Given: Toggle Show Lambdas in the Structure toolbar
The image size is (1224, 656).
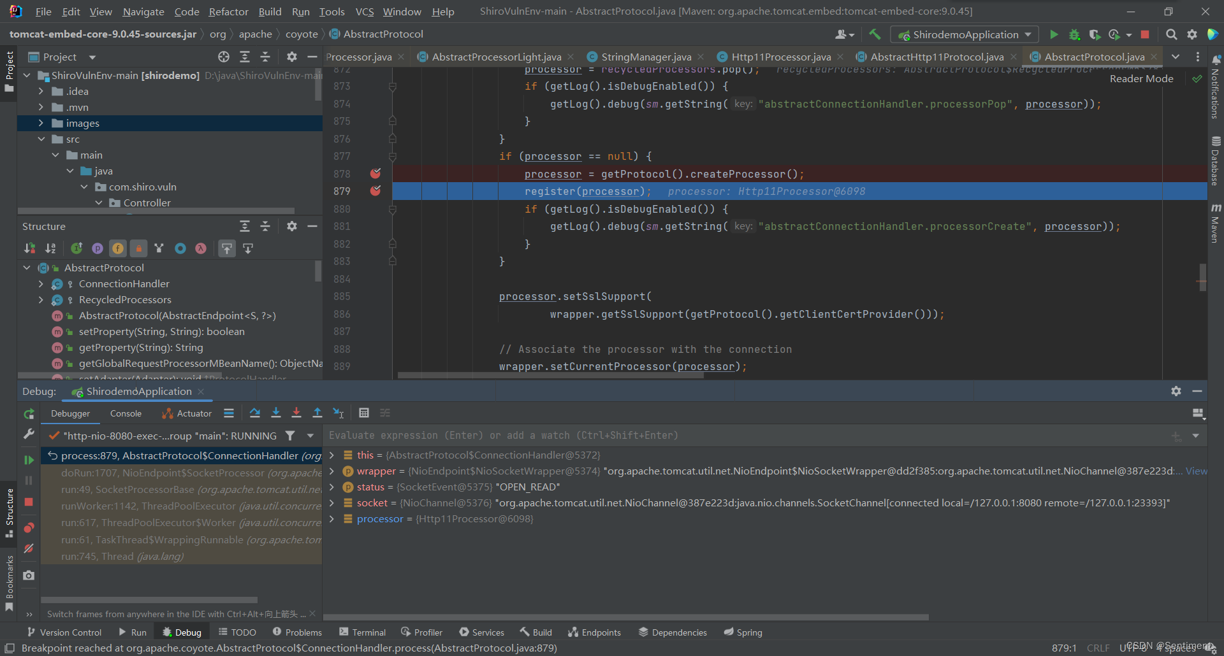Looking at the screenshot, I should pyautogui.click(x=201, y=248).
